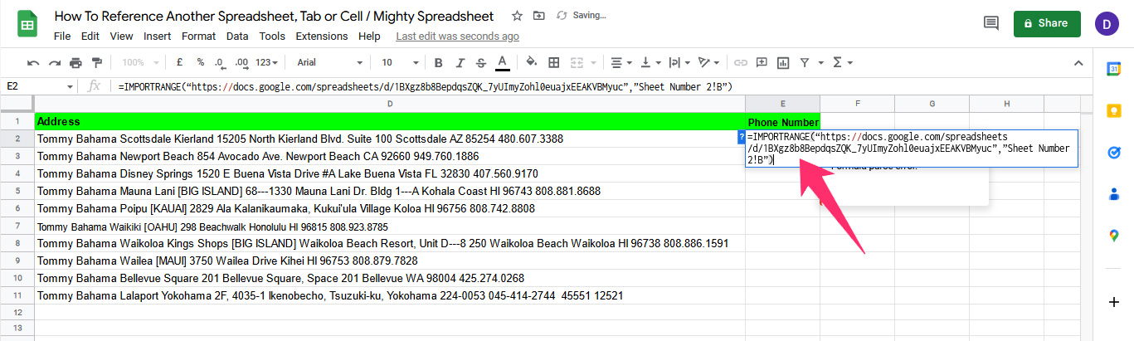Open the Insert menu
Image resolution: width=1134 pixels, height=341 pixels.
[x=158, y=37]
